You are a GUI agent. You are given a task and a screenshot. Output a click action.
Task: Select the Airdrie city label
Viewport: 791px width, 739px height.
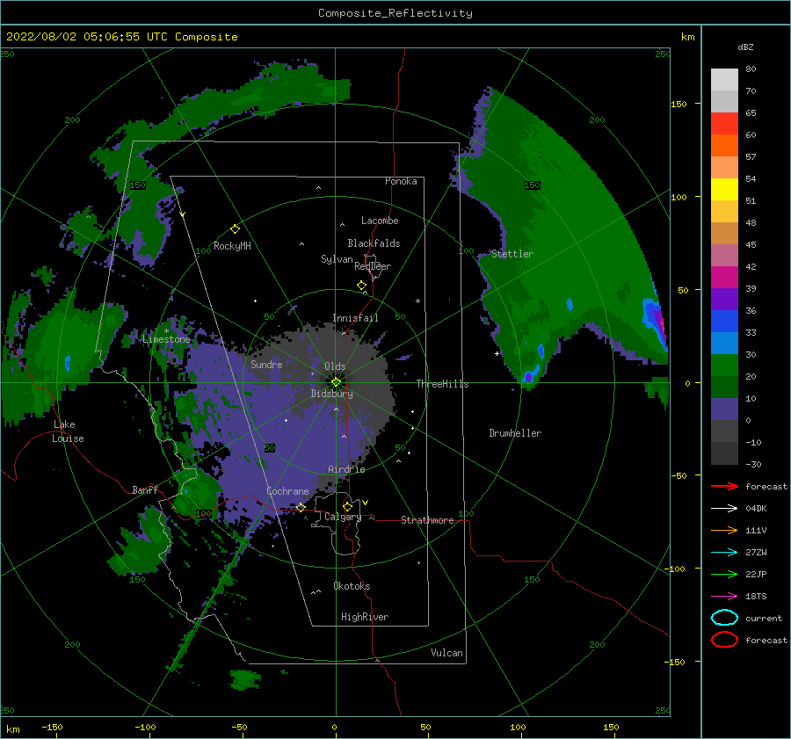346,469
